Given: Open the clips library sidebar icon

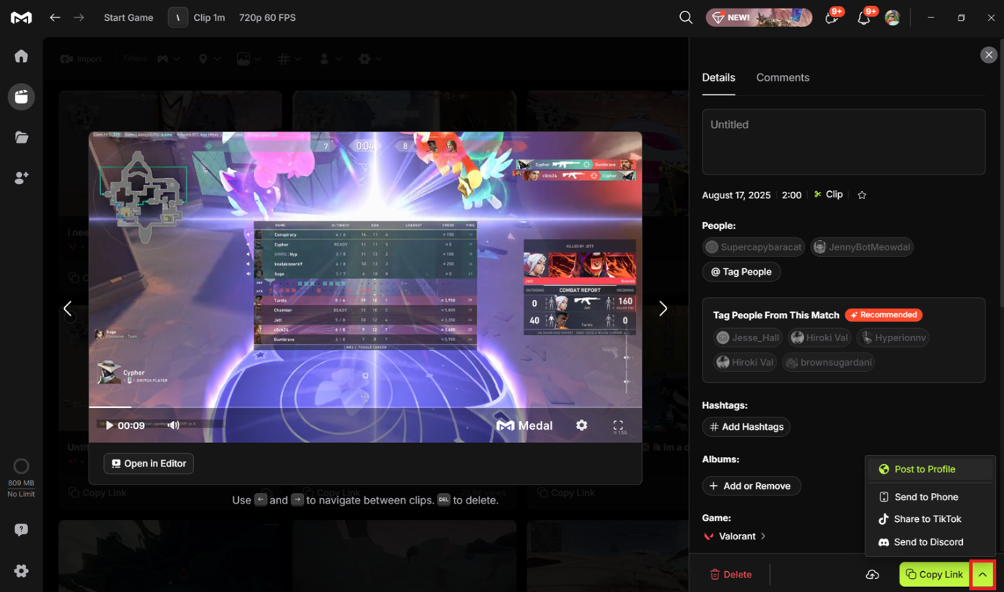Looking at the screenshot, I should [21, 97].
